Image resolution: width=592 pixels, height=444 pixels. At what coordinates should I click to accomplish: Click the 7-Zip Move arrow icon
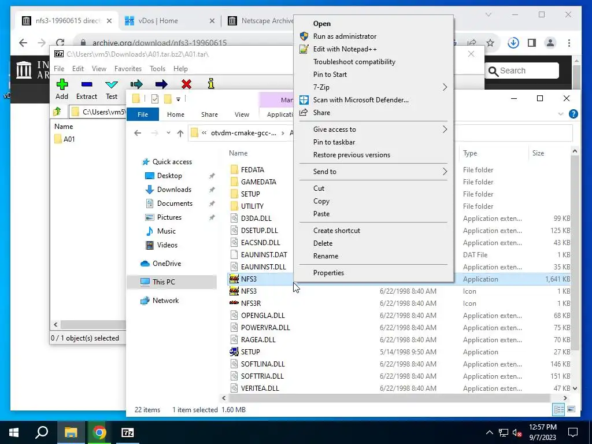click(161, 84)
